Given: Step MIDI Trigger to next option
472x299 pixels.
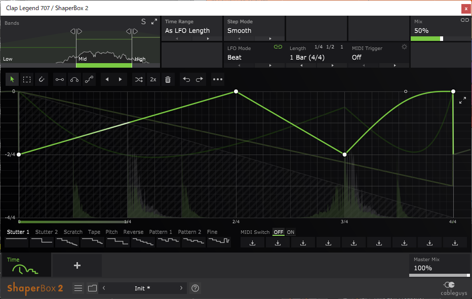Looking at the screenshot, I should (x=395, y=66).
